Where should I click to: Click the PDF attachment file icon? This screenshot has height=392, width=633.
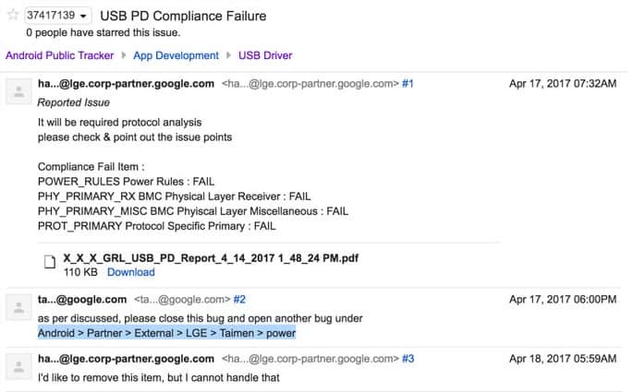click(x=50, y=261)
